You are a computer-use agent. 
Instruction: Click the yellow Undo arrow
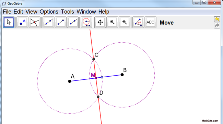coord(217,19)
